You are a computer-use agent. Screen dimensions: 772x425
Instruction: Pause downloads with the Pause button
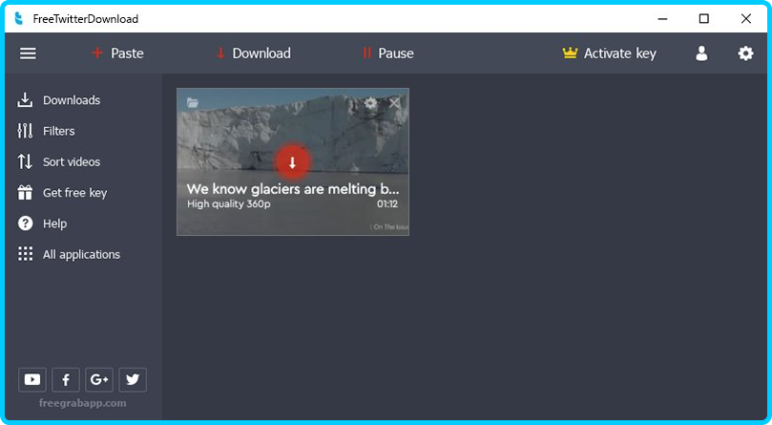pos(388,53)
